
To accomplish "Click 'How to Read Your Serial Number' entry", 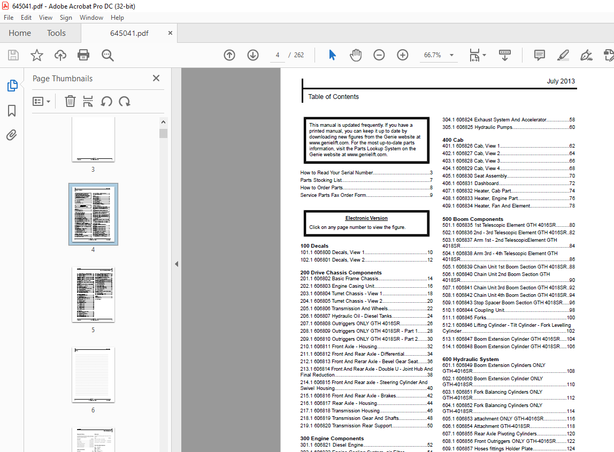I will (x=366, y=173).
